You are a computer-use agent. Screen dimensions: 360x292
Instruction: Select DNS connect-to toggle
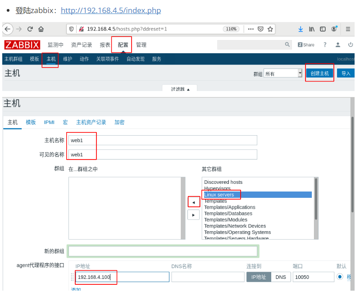[x=281, y=277]
